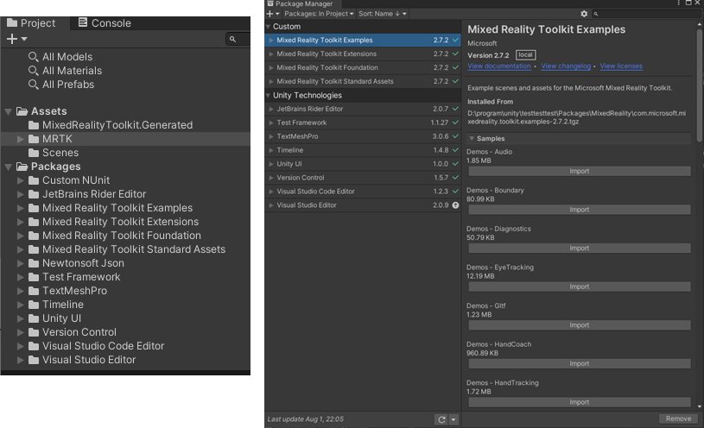704x428 pixels.
Task: Select the Timeline package row
Action: (x=363, y=150)
